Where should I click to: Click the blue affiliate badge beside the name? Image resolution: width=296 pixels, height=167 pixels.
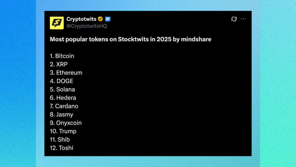tap(108, 19)
